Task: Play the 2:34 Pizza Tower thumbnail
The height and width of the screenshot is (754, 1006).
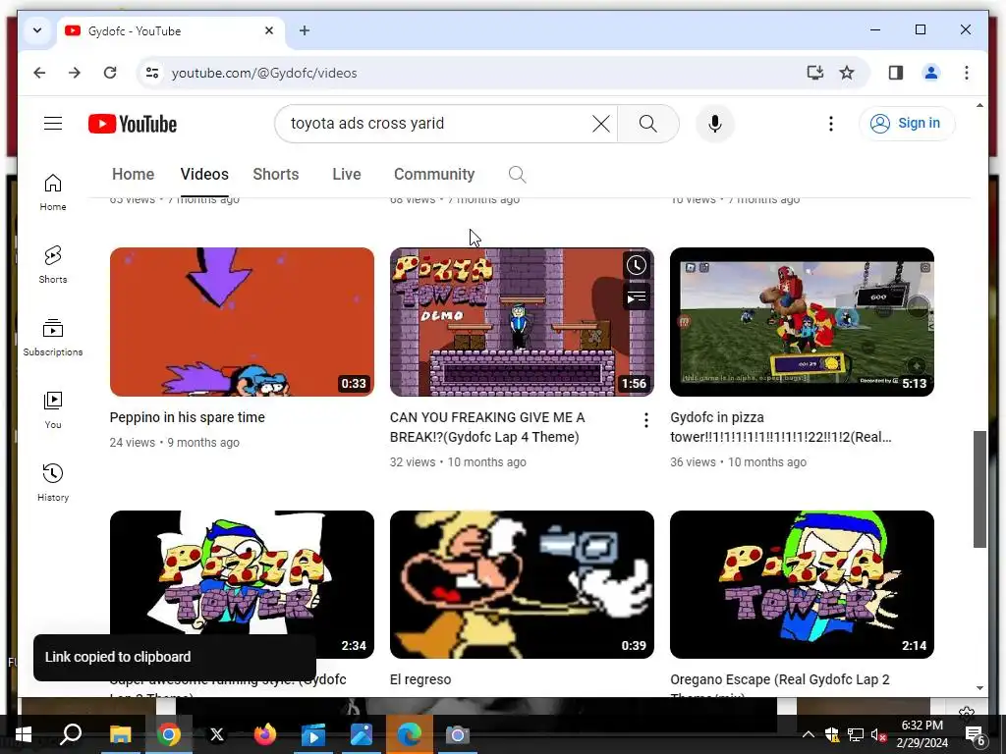Action: [x=242, y=584]
